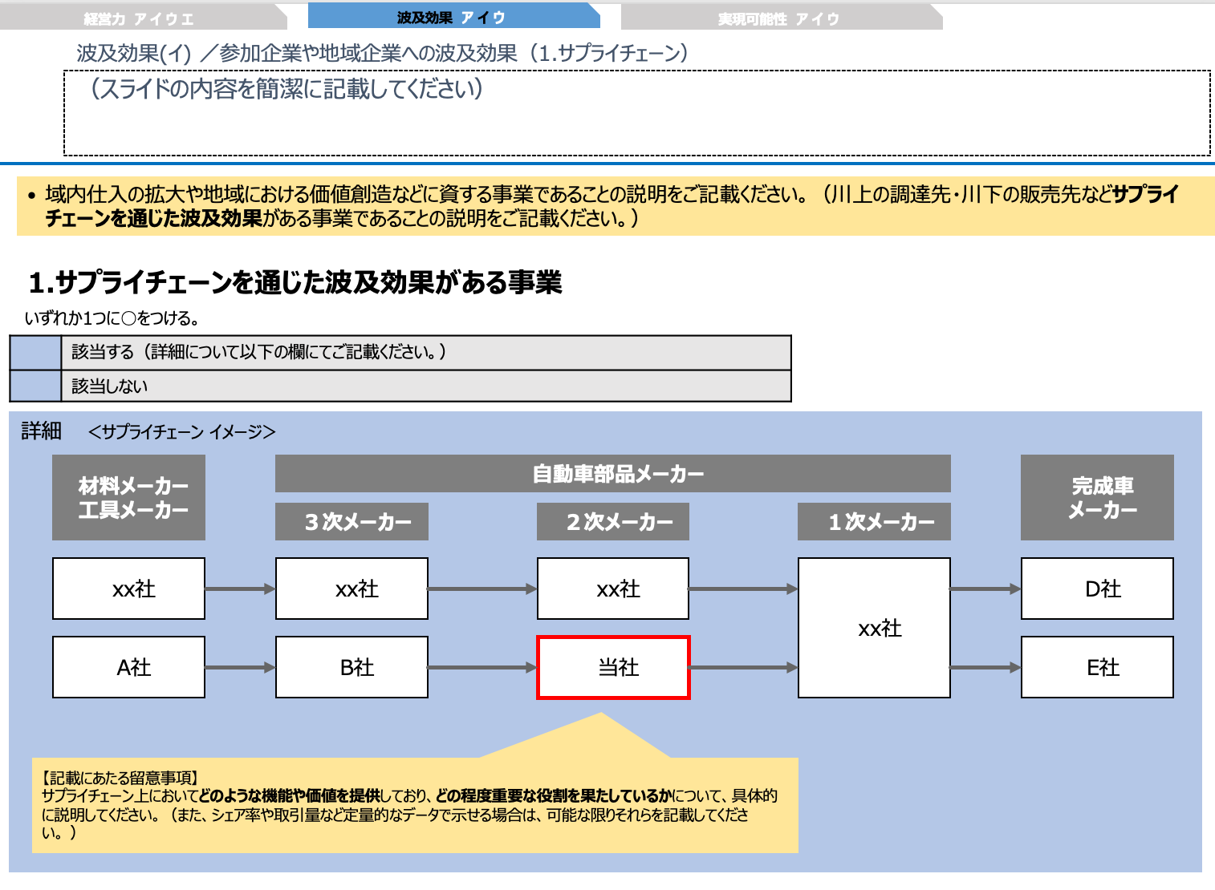
Task: Click the red-outlined 当社 box
Action: coord(613,667)
